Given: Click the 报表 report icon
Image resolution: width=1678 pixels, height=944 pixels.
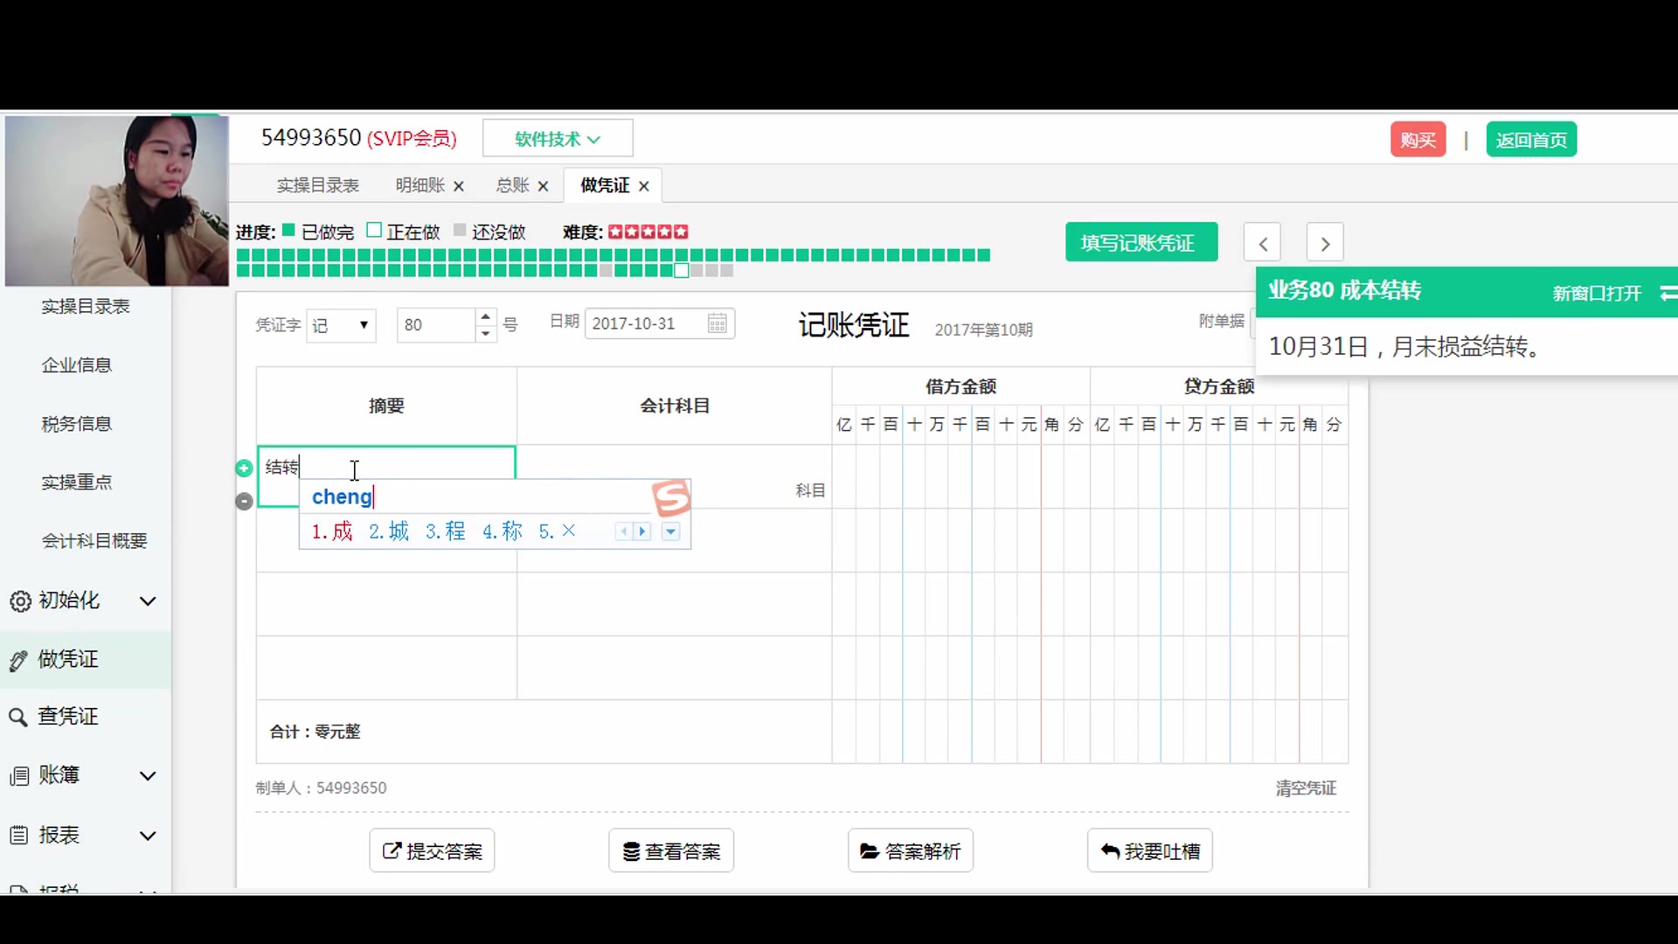Looking at the screenshot, I should click(x=18, y=836).
